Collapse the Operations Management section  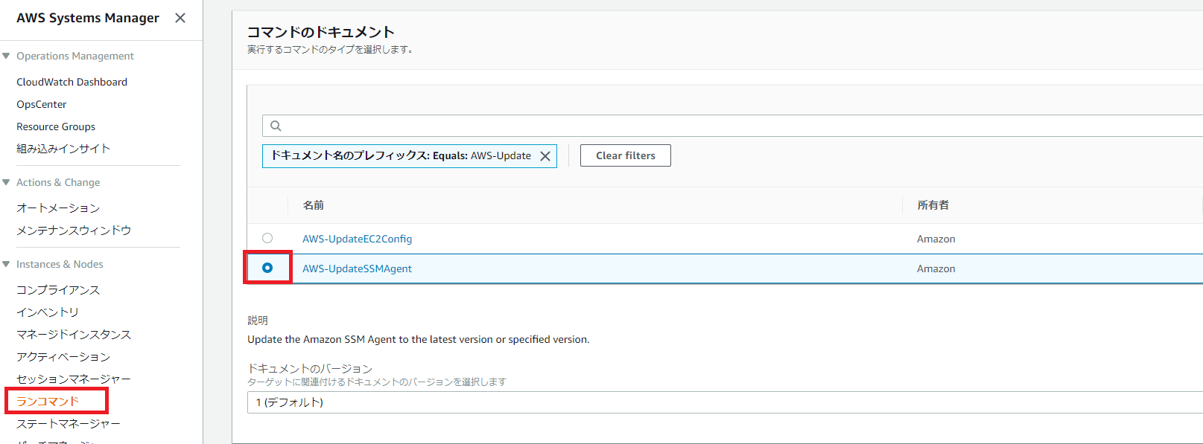pyautogui.click(x=6, y=56)
